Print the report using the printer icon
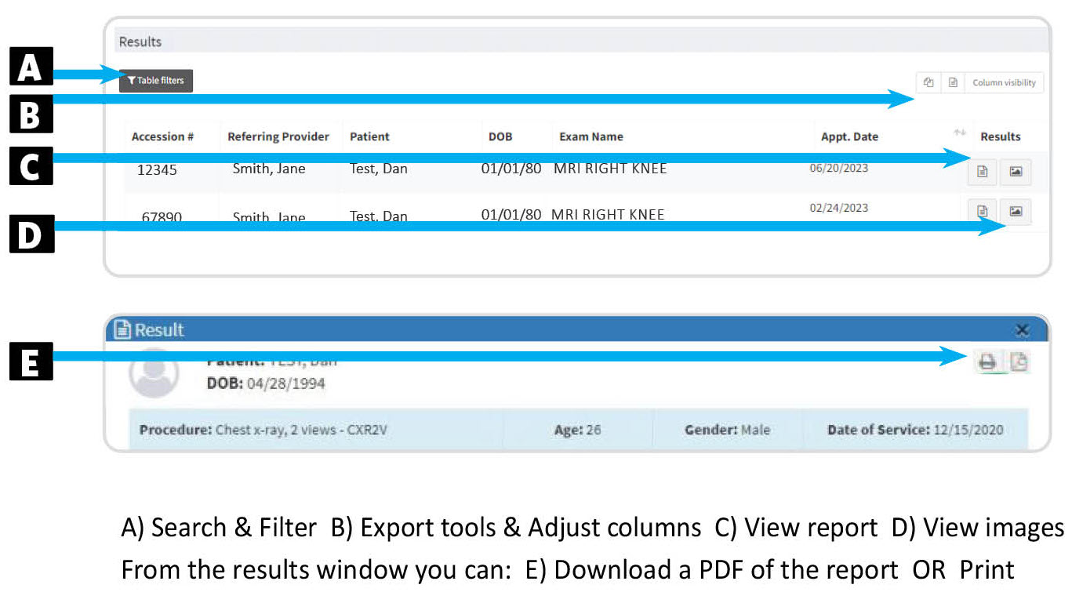Image resolution: width=1072 pixels, height=592 pixels. 987,361
